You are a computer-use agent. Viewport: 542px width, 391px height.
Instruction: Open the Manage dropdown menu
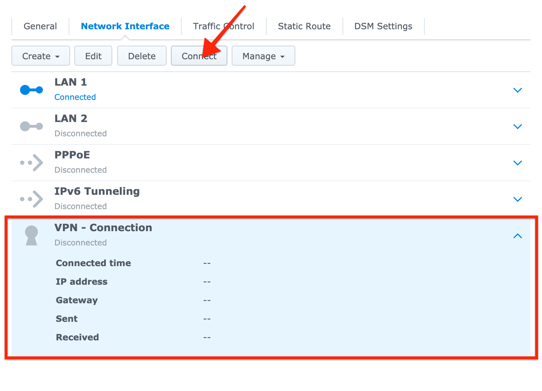click(x=263, y=56)
